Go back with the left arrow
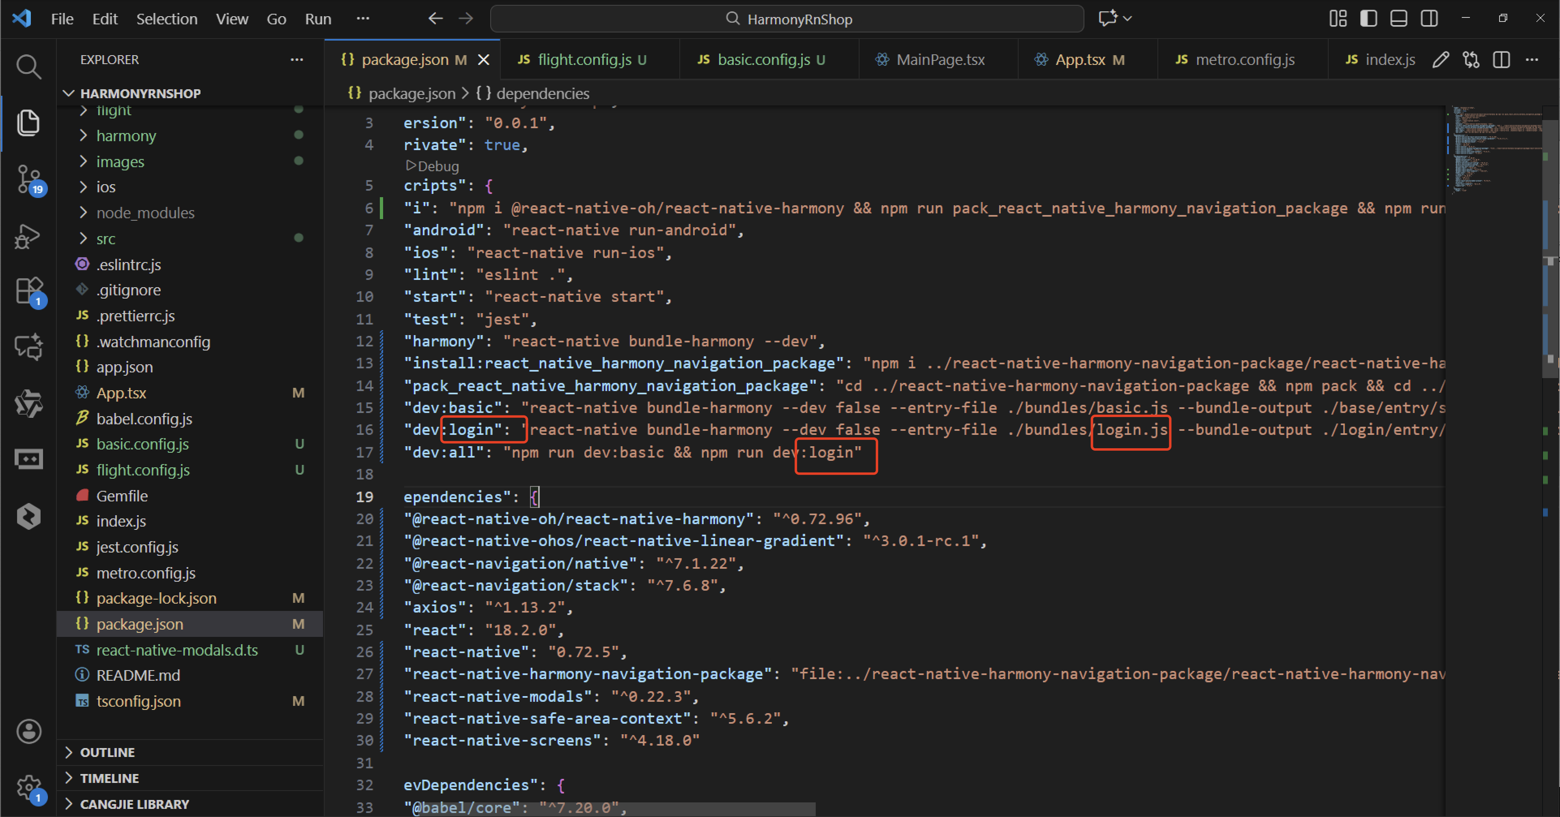This screenshot has height=817, width=1560. click(435, 19)
